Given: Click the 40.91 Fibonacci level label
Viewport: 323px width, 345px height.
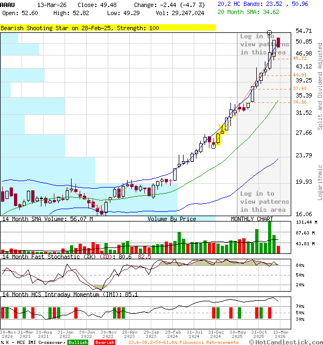Looking at the screenshot, I should 300,75.
